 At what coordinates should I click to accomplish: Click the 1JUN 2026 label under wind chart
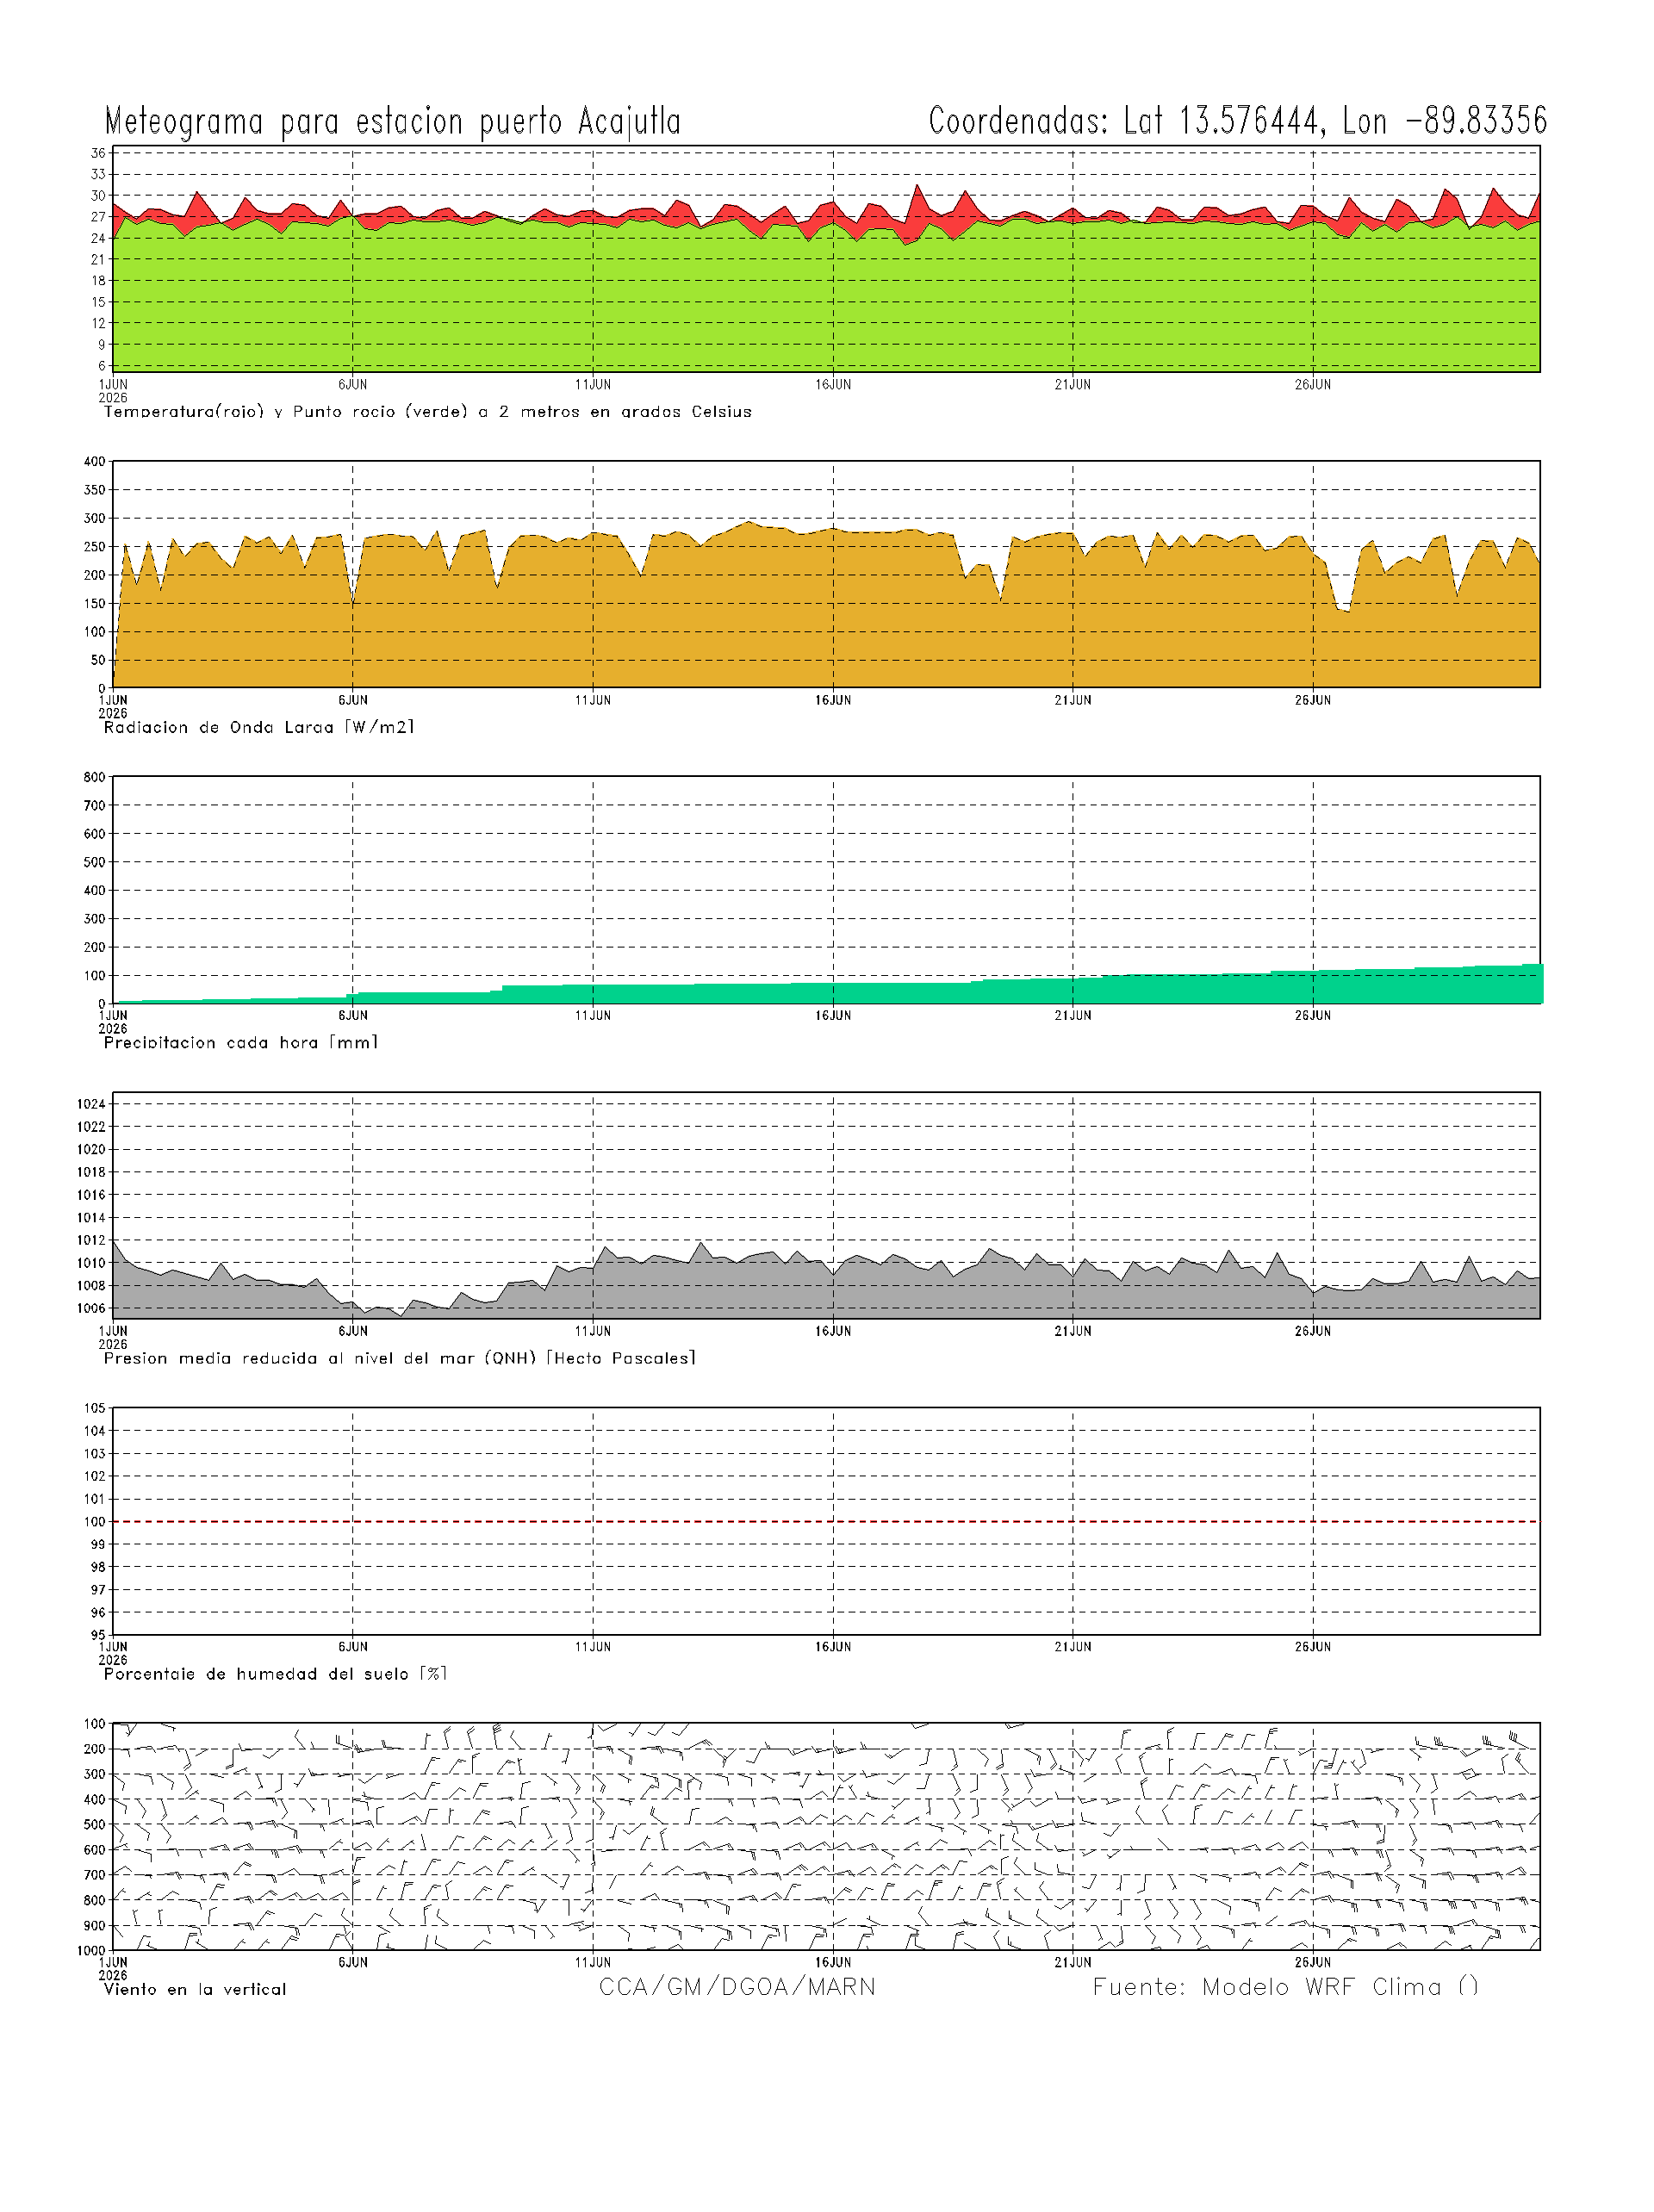coord(113,1968)
